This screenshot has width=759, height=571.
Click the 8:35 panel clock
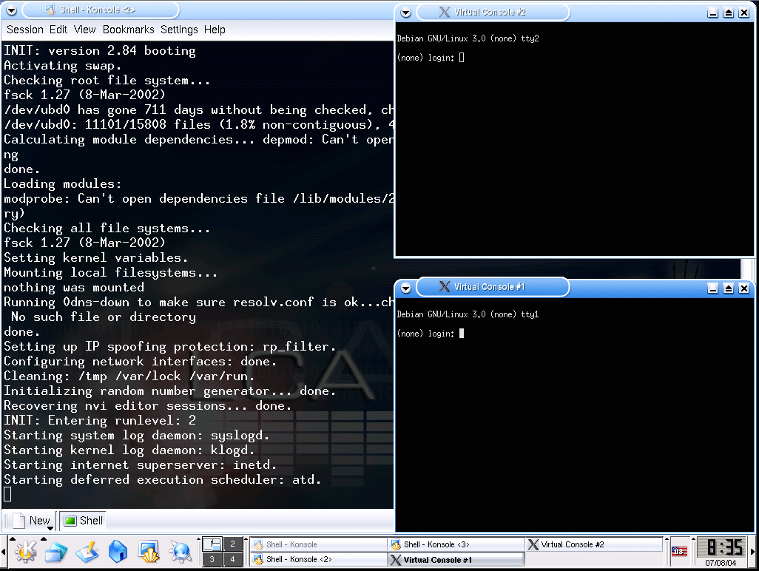pos(724,547)
